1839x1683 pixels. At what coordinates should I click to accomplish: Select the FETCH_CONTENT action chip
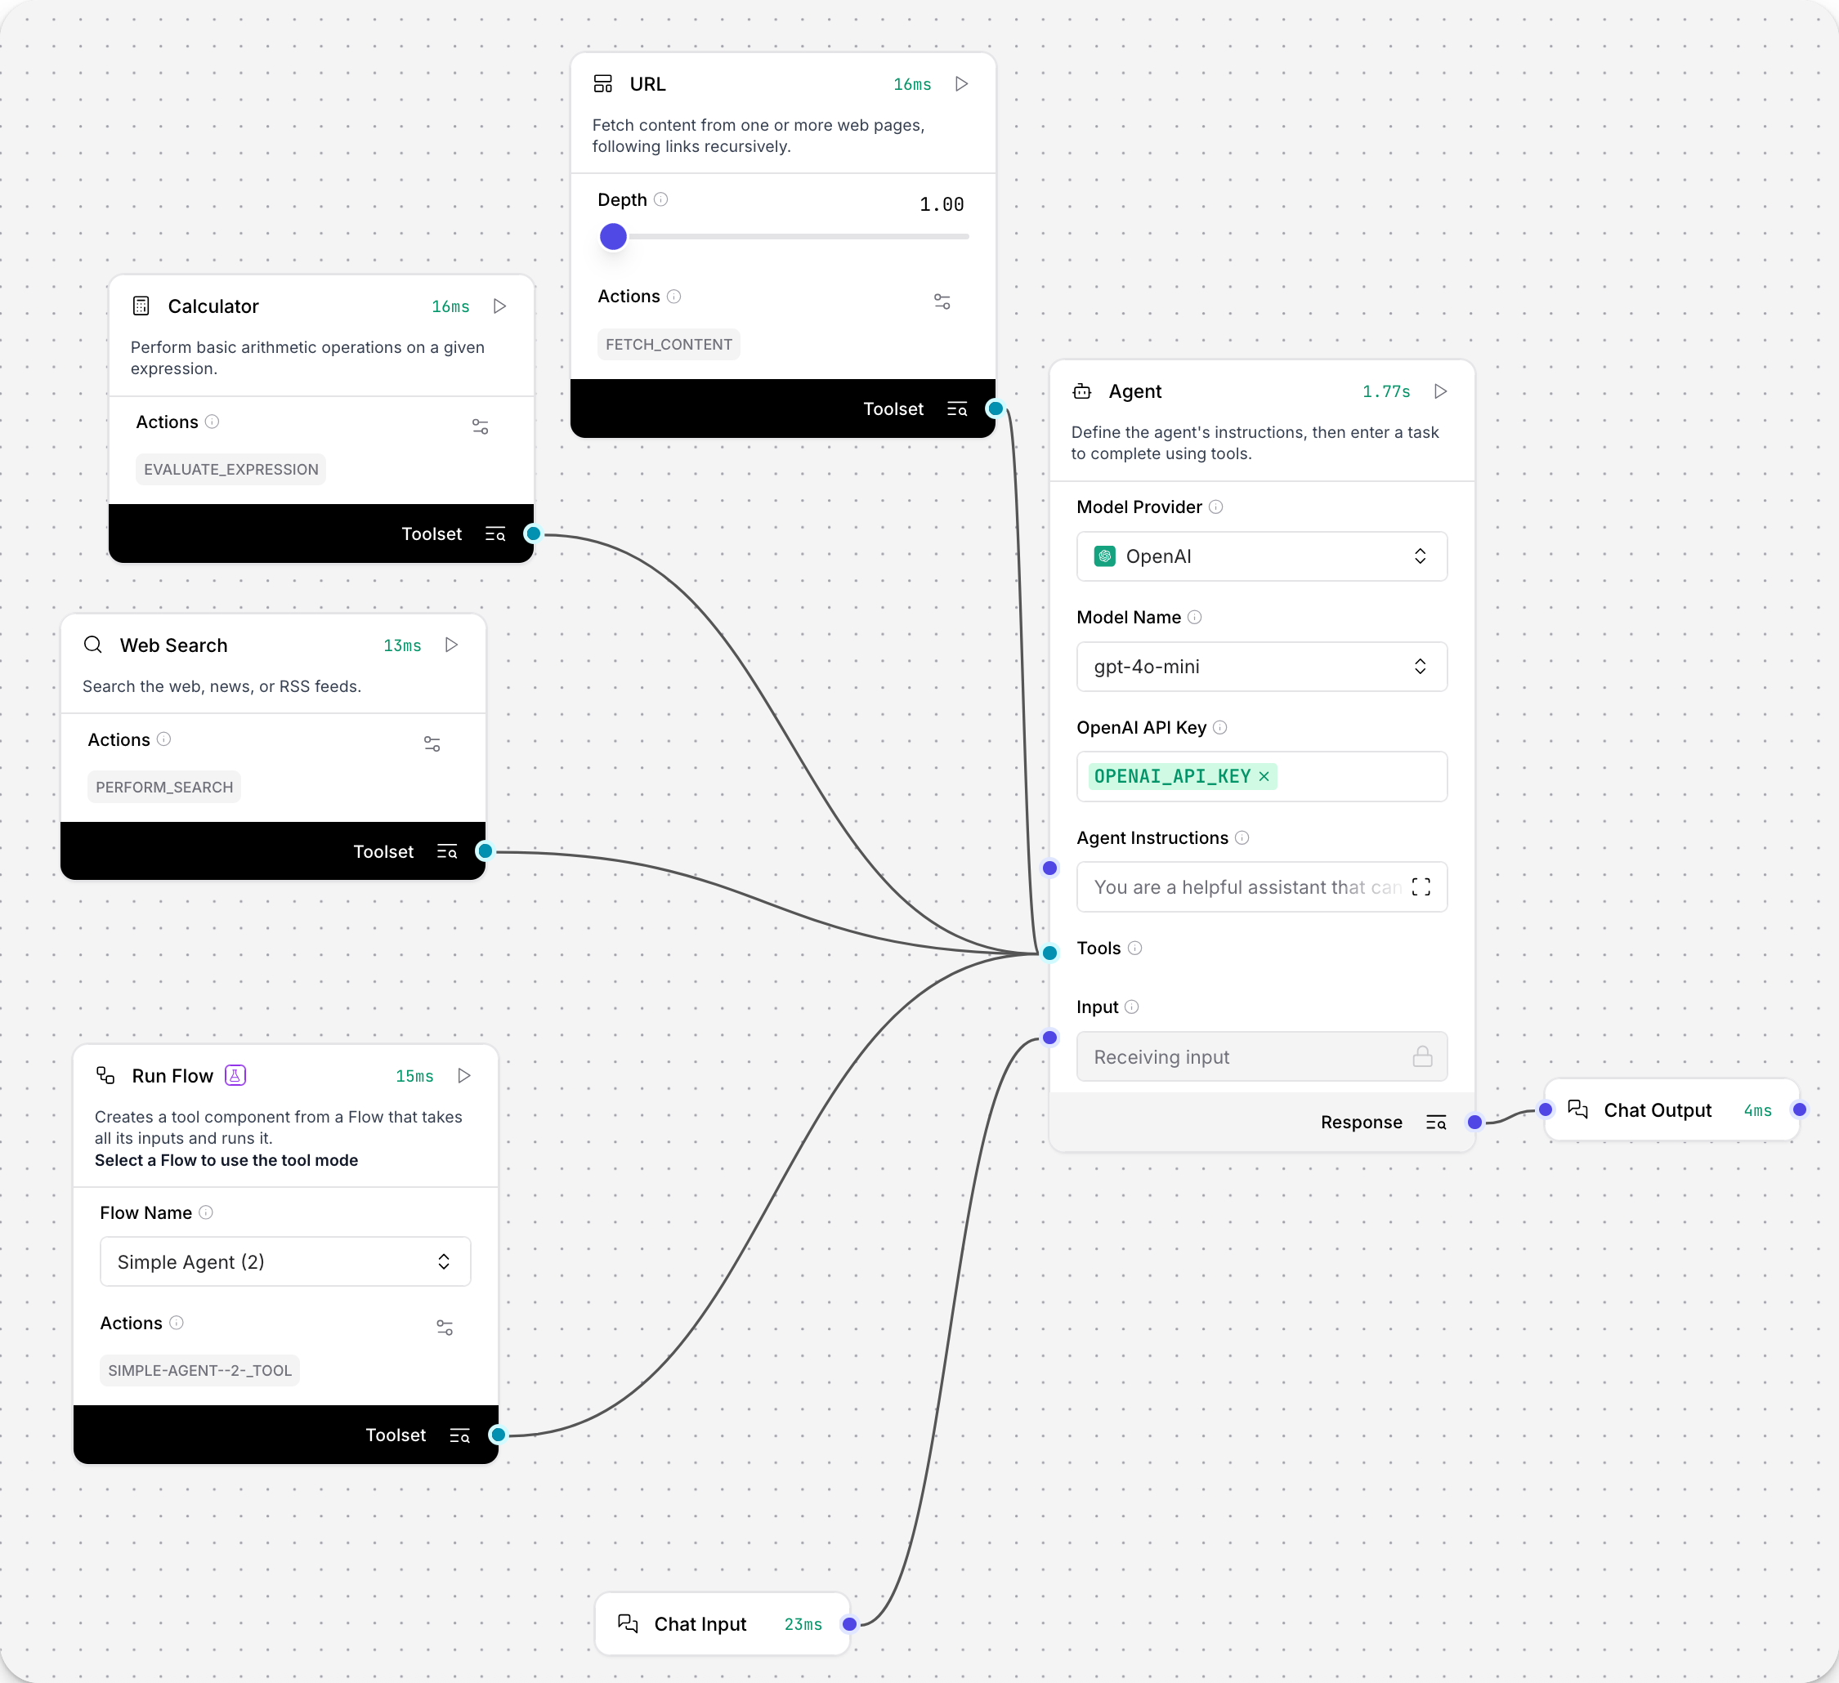coord(669,344)
